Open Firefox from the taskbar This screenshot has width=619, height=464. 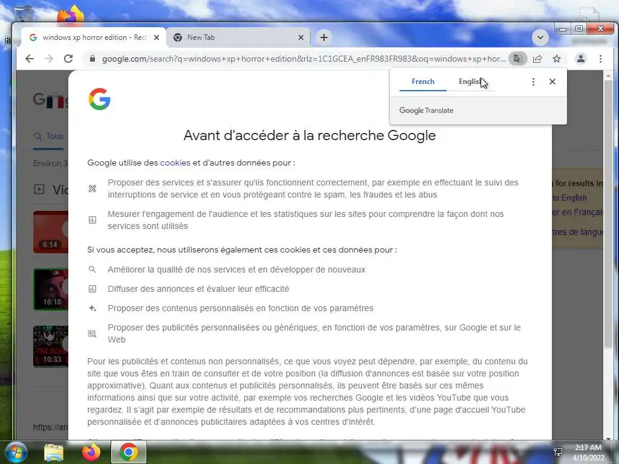(x=91, y=452)
